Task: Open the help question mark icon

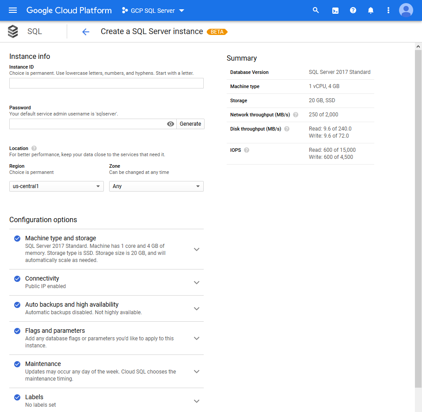Action: 353,10
